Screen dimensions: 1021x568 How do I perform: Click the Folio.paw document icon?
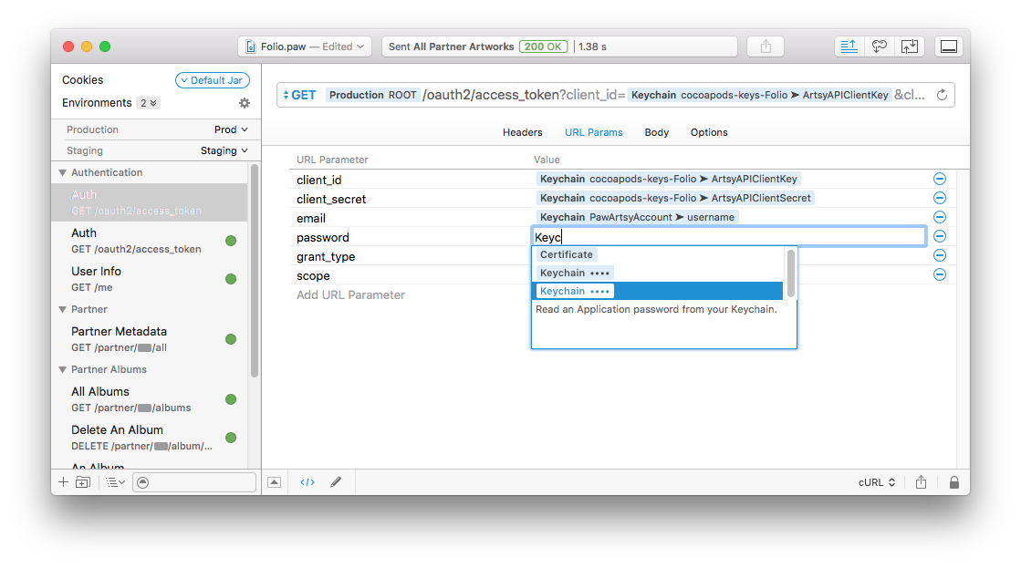(251, 46)
